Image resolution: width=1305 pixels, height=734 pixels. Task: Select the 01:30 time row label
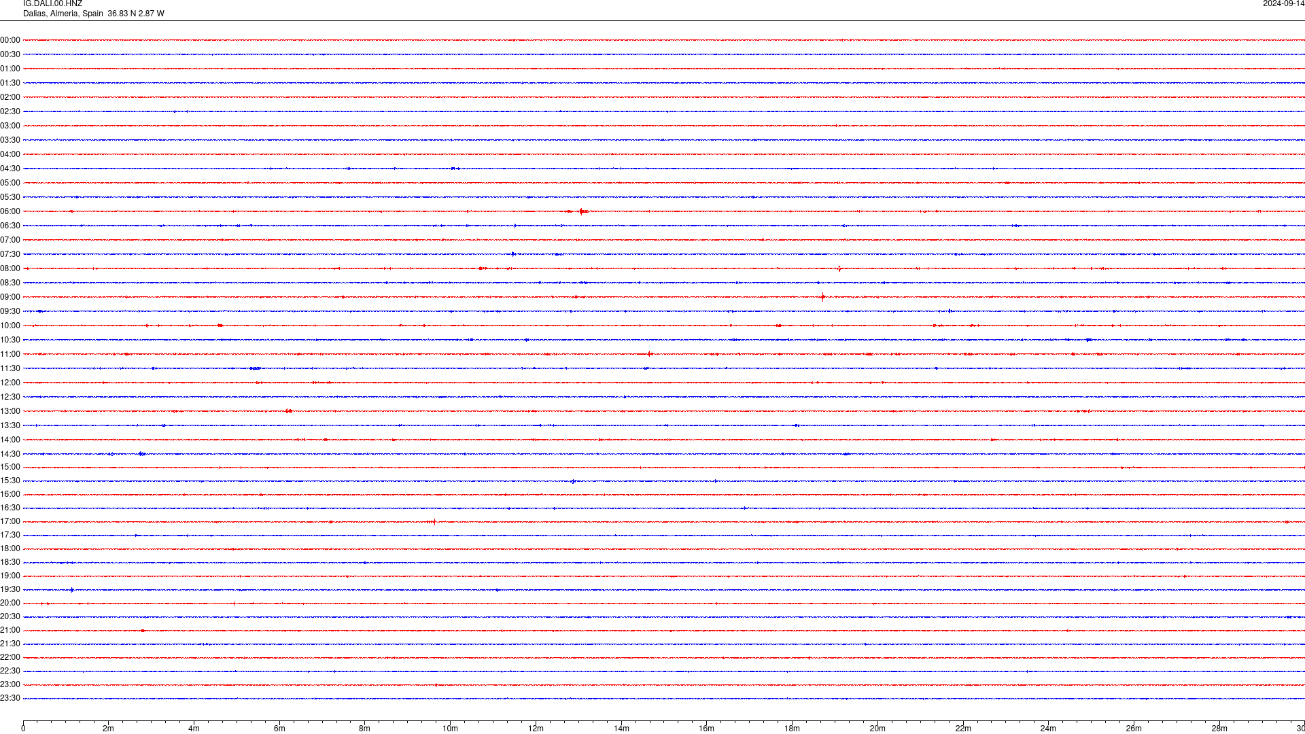pyautogui.click(x=10, y=83)
